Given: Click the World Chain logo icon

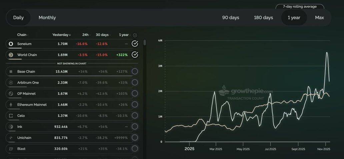Looking at the screenshot, I should [x=11, y=55].
